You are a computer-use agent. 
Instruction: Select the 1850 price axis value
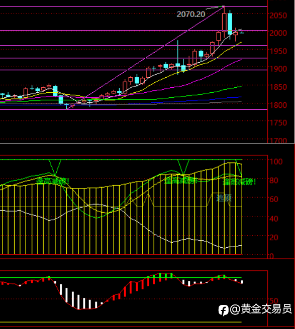(x=278, y=87)
